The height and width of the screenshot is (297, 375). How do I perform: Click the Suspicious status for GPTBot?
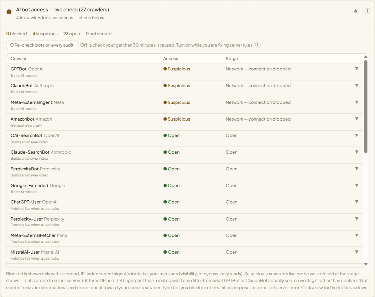pos(177,69)
